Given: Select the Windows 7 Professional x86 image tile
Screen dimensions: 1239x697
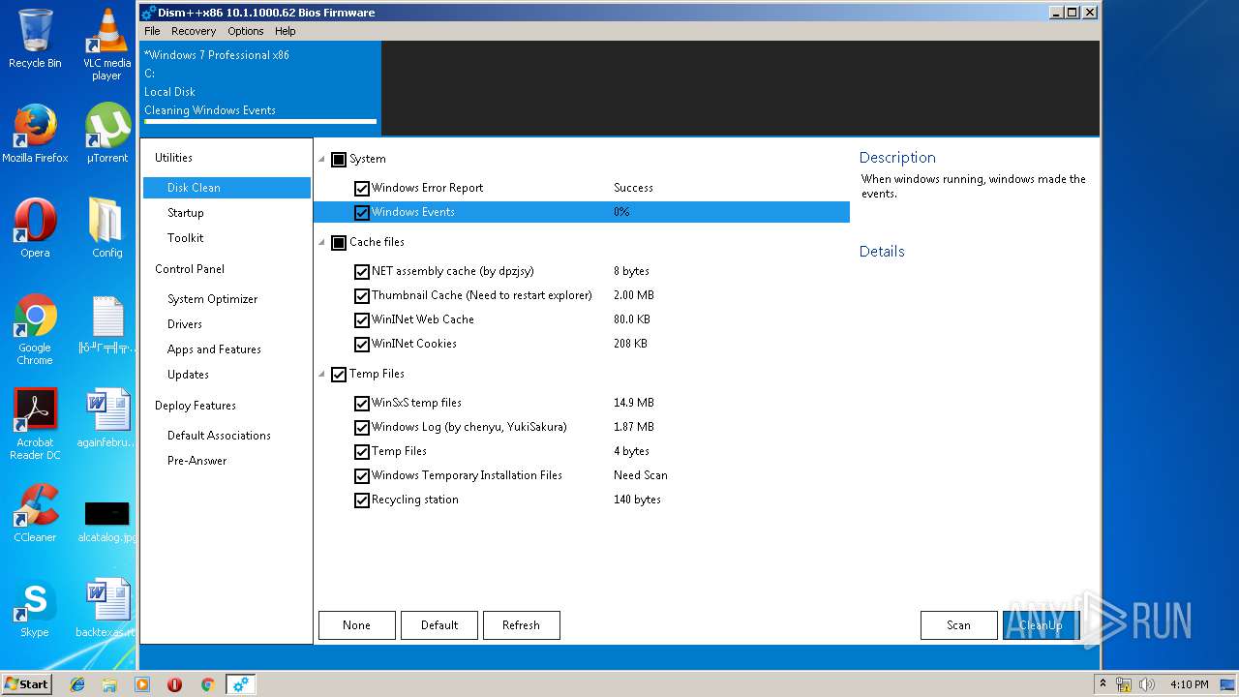Looking at the screenshot, I should 260,88.
